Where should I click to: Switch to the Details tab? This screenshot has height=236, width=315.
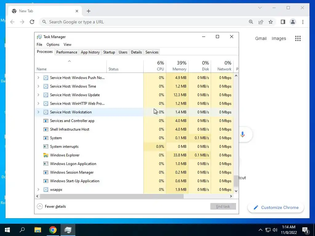point(136,52)
